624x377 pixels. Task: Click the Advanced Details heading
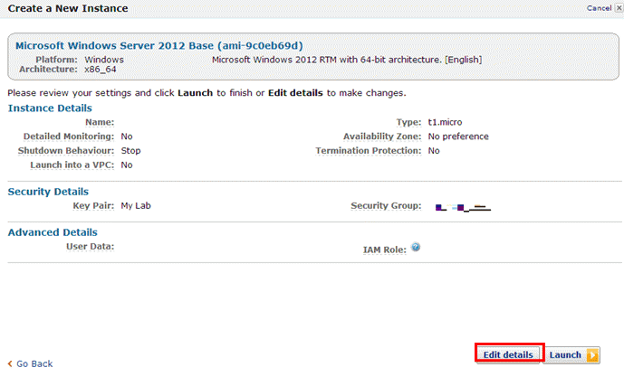pyautogui.click(x=53, y=232)
